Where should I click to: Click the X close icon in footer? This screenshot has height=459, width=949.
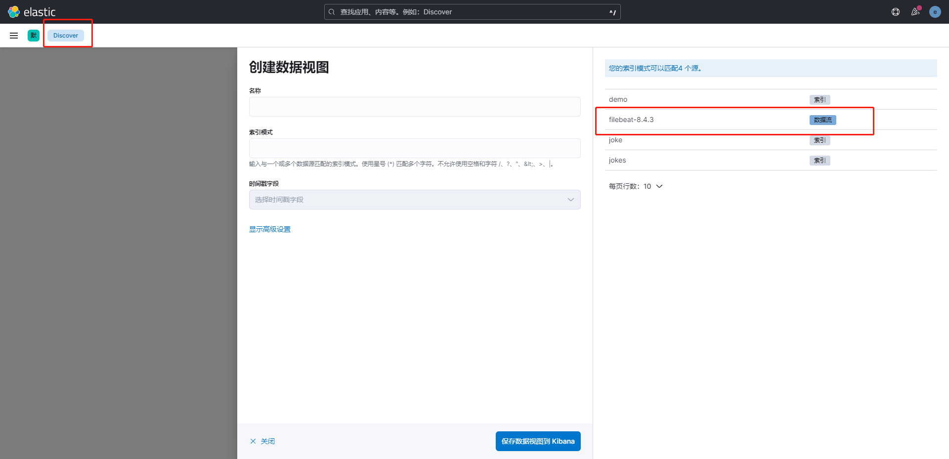point(253,441)
